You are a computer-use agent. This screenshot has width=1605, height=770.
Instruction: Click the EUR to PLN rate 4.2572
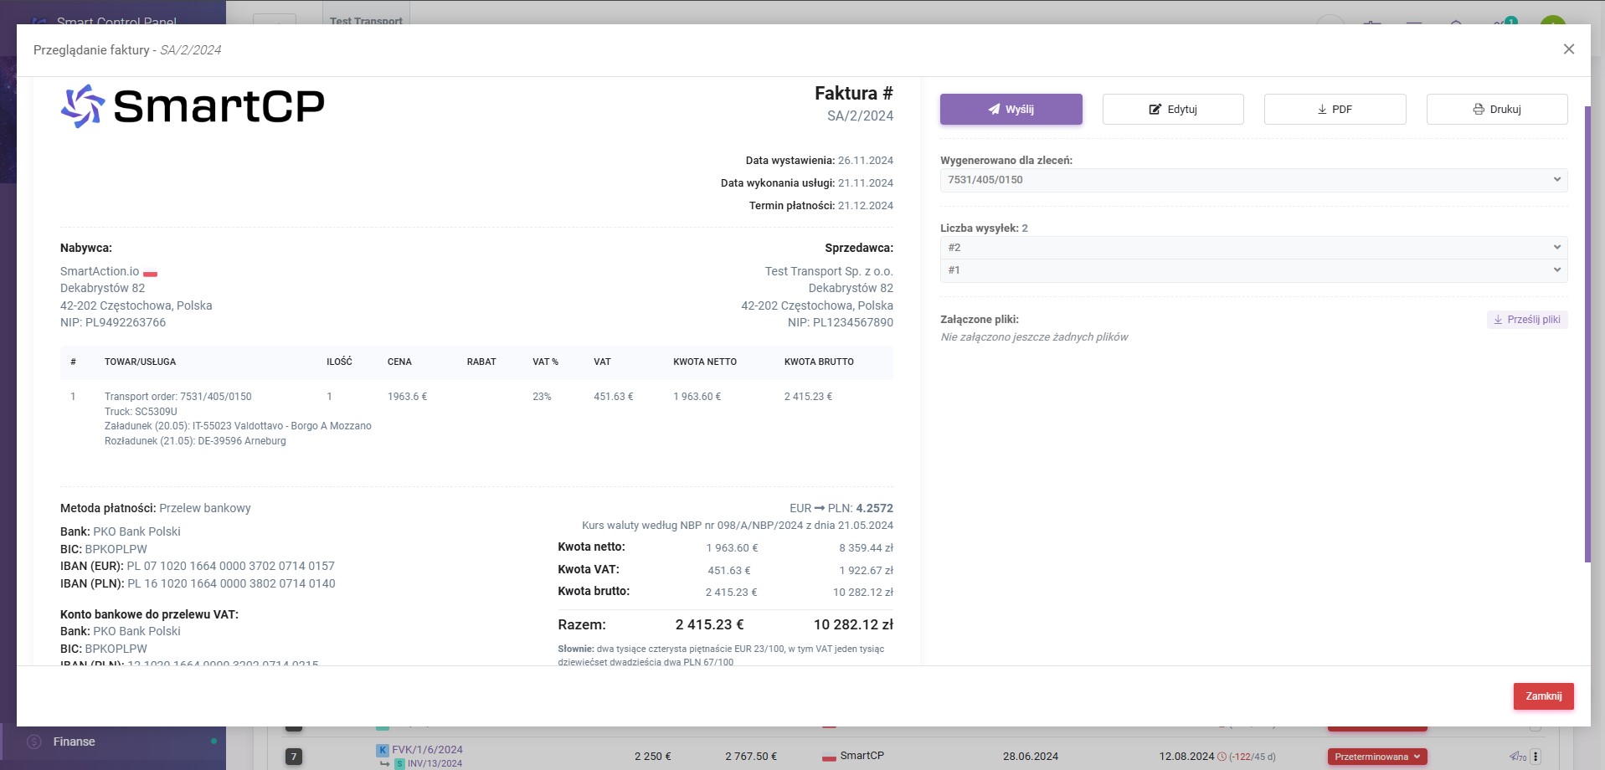874,508
